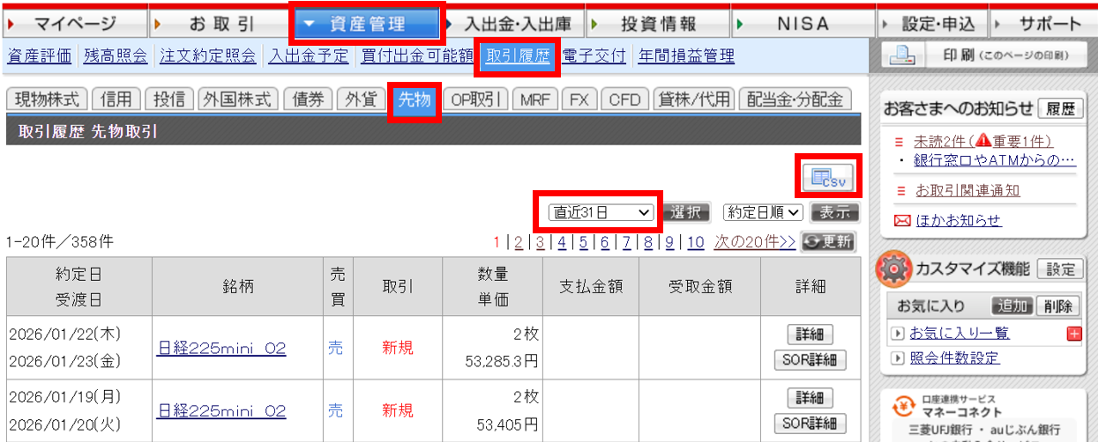Image resolution: width=1098 pixels, height=442 pixels.
Task: Open the 設定・申込 menu
Action: pyautogui.click(x=933, y=24)
